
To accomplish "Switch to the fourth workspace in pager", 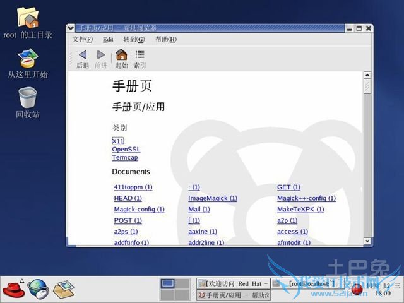I will 182,295.
